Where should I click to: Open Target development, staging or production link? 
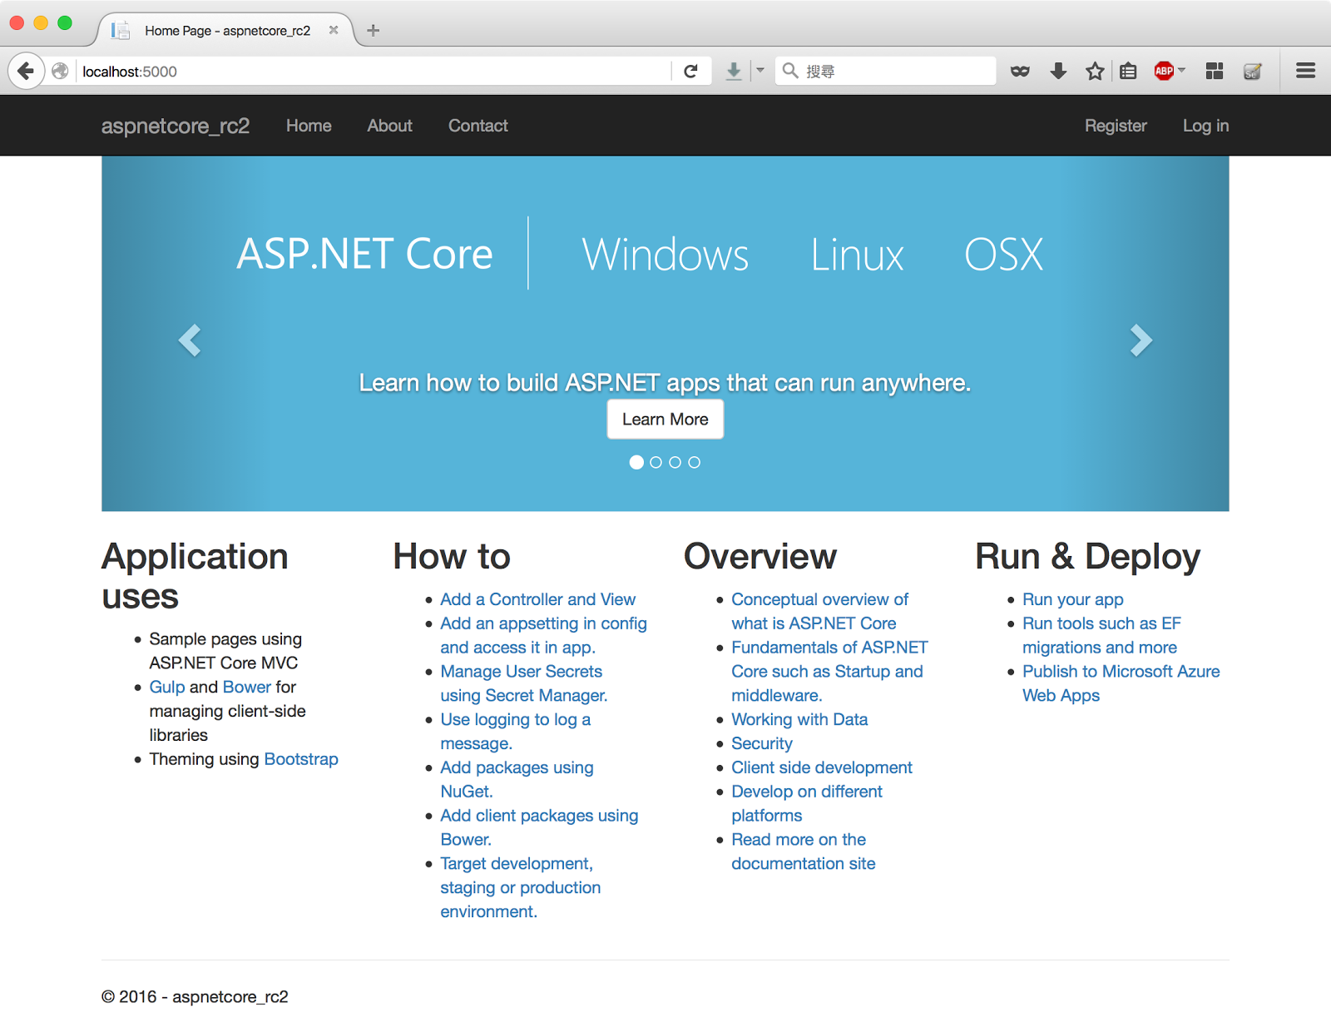(x=520, y=887)
